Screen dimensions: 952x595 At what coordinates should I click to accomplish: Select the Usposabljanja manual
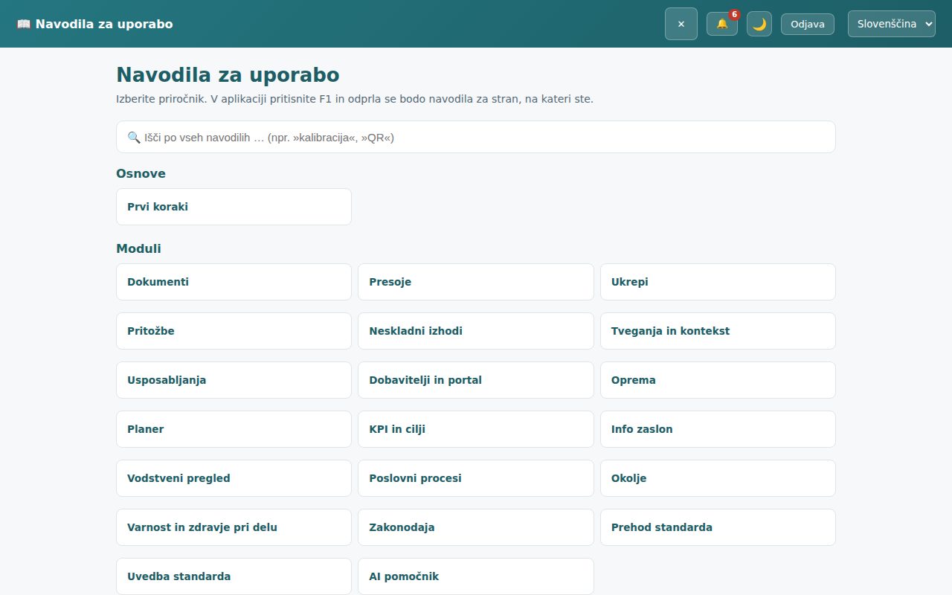coord(234,380)
